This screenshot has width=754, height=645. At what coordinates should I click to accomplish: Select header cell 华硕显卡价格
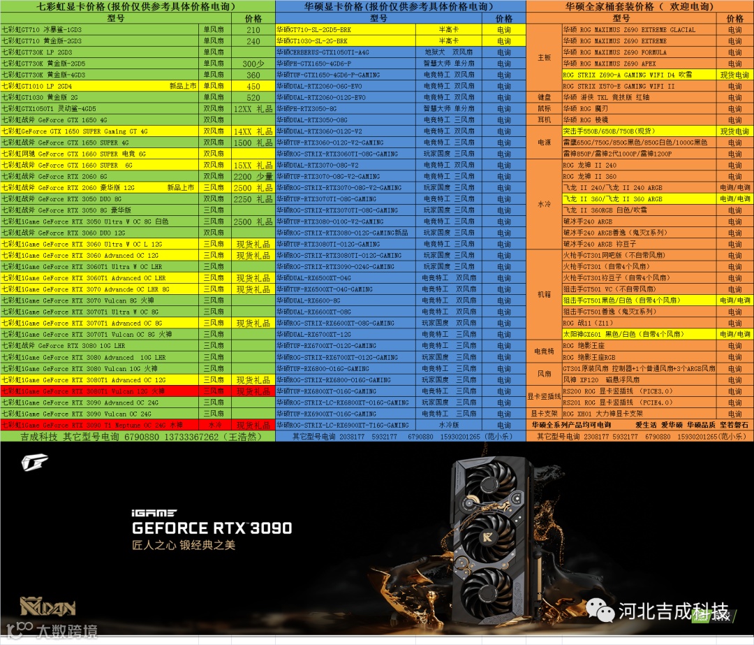click(x=401, y=6)
